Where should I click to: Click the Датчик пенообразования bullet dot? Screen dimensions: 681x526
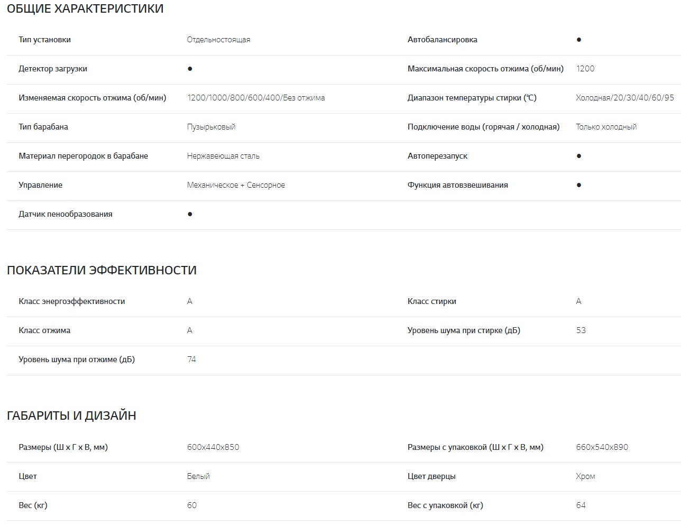pos(190,214)
